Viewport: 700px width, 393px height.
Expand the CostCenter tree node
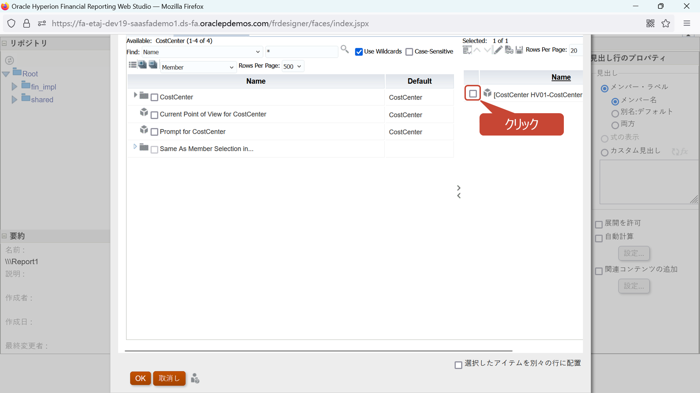(x=135, y=95)
